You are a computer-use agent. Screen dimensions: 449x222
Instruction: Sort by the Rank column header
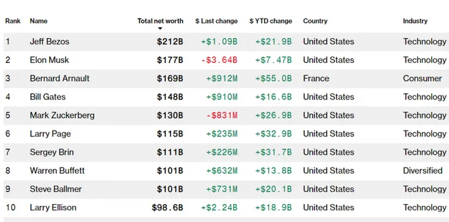(13, 21)
